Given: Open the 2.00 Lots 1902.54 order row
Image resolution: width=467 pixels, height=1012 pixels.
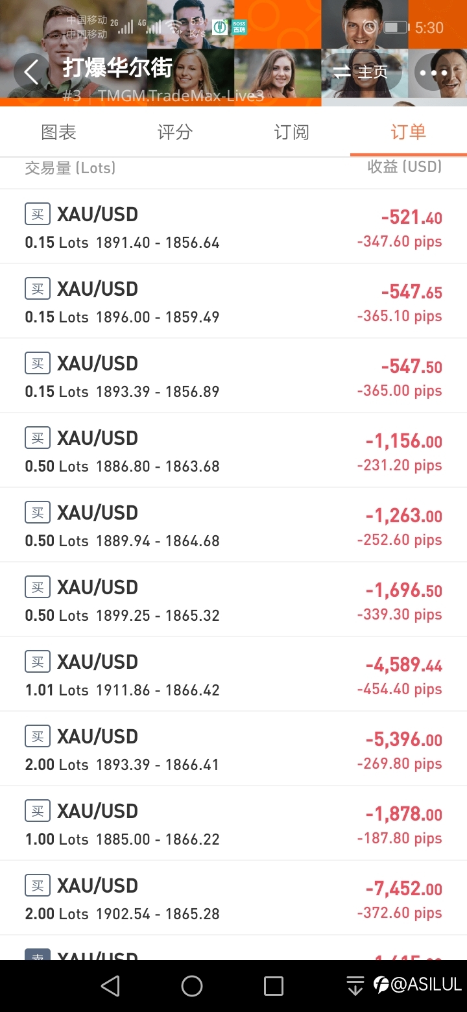Looking at the screenshot, I should (x=233, y=898).
